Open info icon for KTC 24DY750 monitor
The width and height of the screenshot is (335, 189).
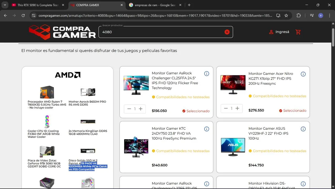click(207, 129)
